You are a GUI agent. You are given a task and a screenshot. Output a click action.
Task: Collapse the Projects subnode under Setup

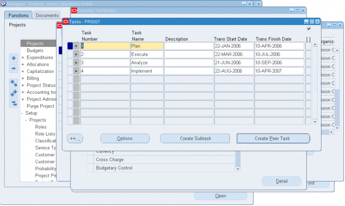pos(26,120)
